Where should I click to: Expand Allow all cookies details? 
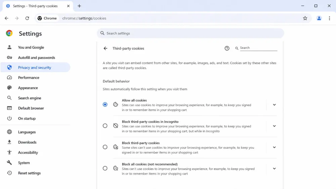[x=274, y=105]
